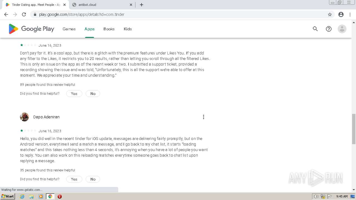This screenshot has height=200, width=356.
Task: Open the Chrome profile icon
Action: pyautogui.click(x=341, y=14)
